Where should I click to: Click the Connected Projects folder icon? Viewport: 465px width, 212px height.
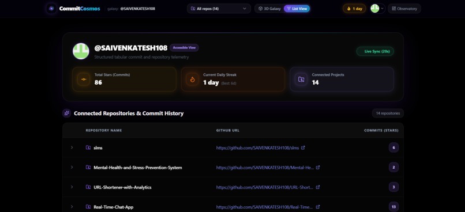click(x=301, y=79)
